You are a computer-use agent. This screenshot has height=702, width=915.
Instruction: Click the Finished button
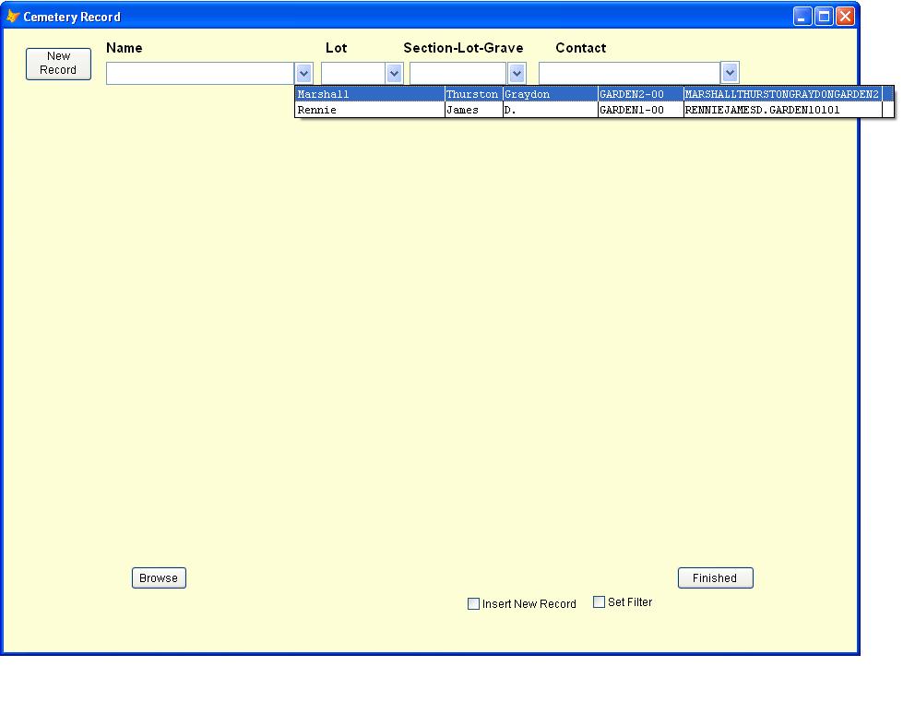[x=716, y=577]
